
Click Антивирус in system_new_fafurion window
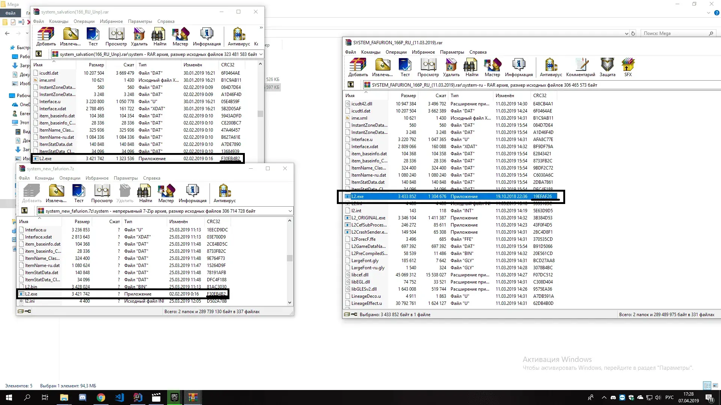[x=225, y=193]
